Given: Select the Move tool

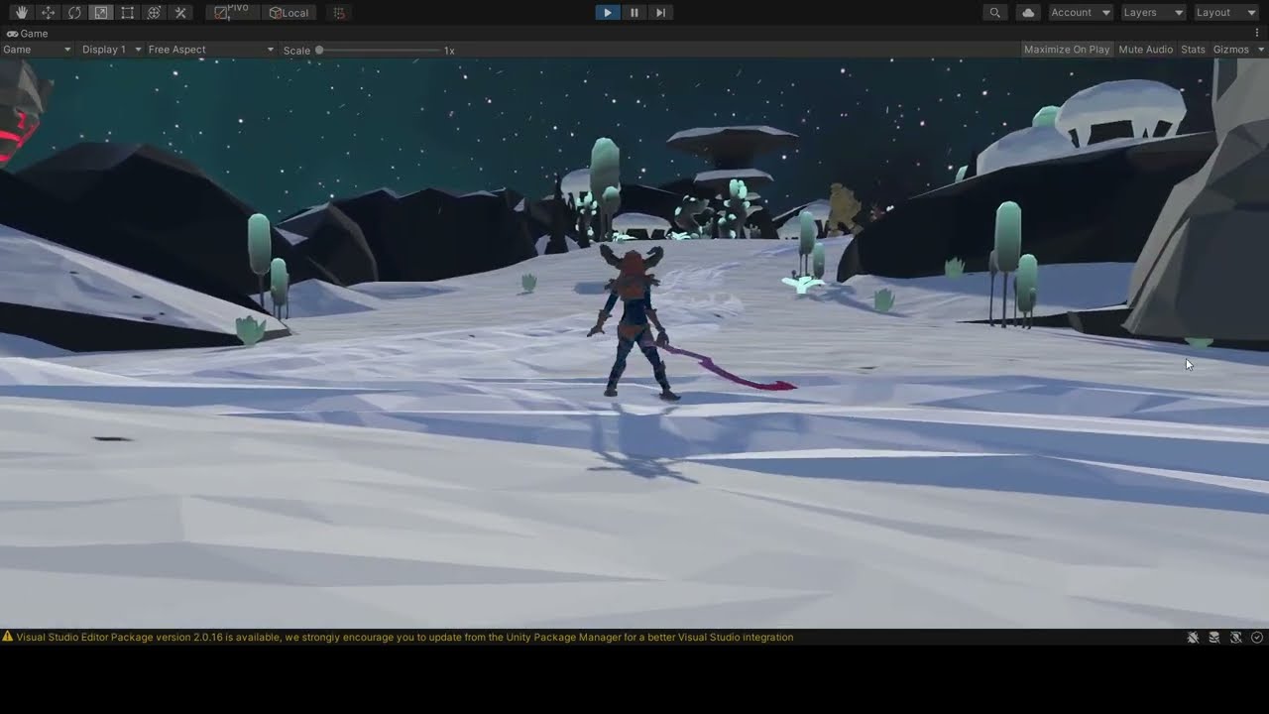Looking at the screenshot, I should tap(48, 13).
